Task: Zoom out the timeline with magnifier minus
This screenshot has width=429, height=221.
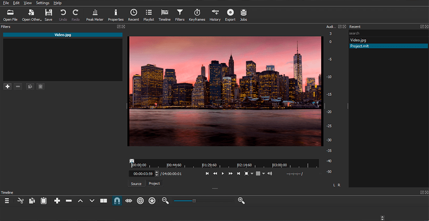Action: [165, 201]
